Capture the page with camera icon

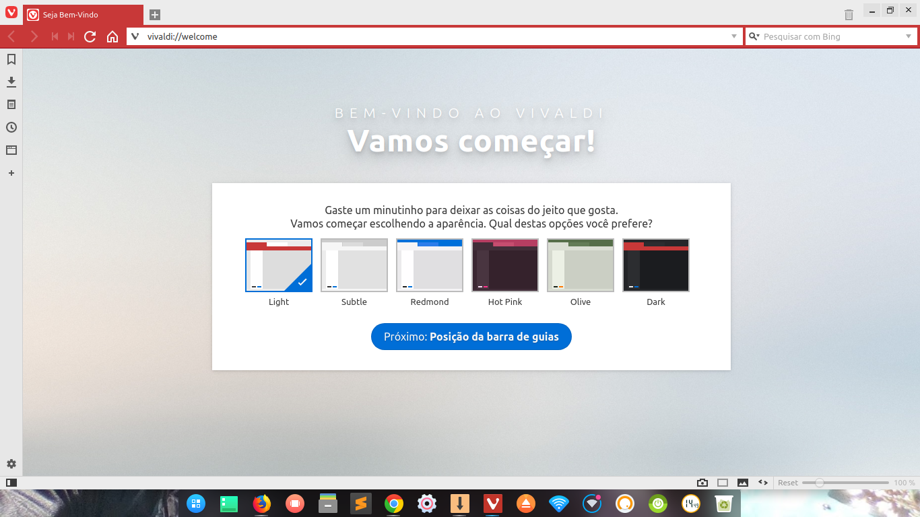[702, 483]
